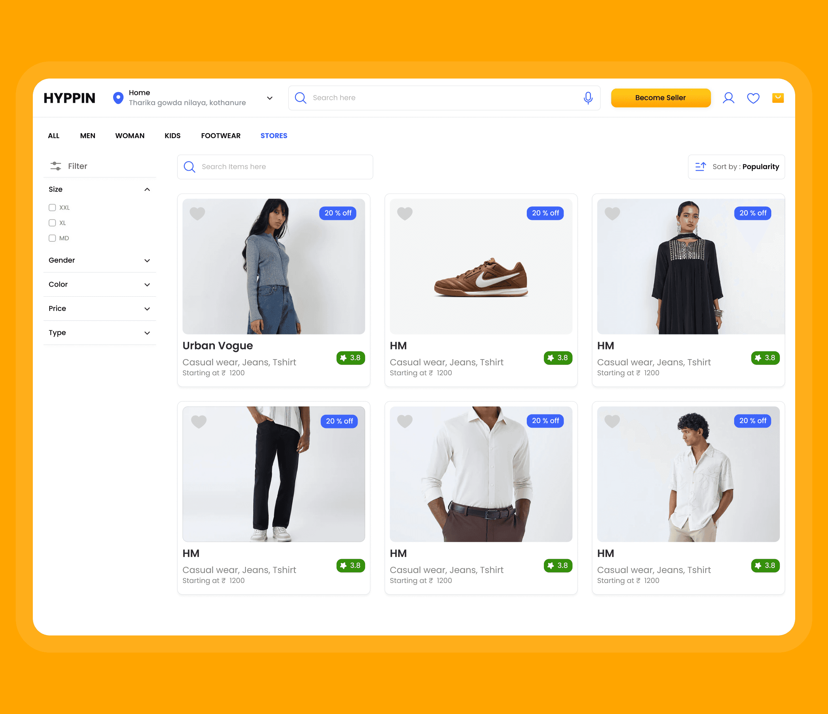Click the Become Seller button
This screenshot has width=828, height=714.
660,98
